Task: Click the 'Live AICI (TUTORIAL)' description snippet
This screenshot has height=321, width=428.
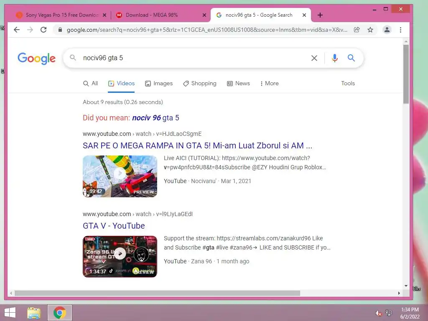Action: [x=245, y=163]
